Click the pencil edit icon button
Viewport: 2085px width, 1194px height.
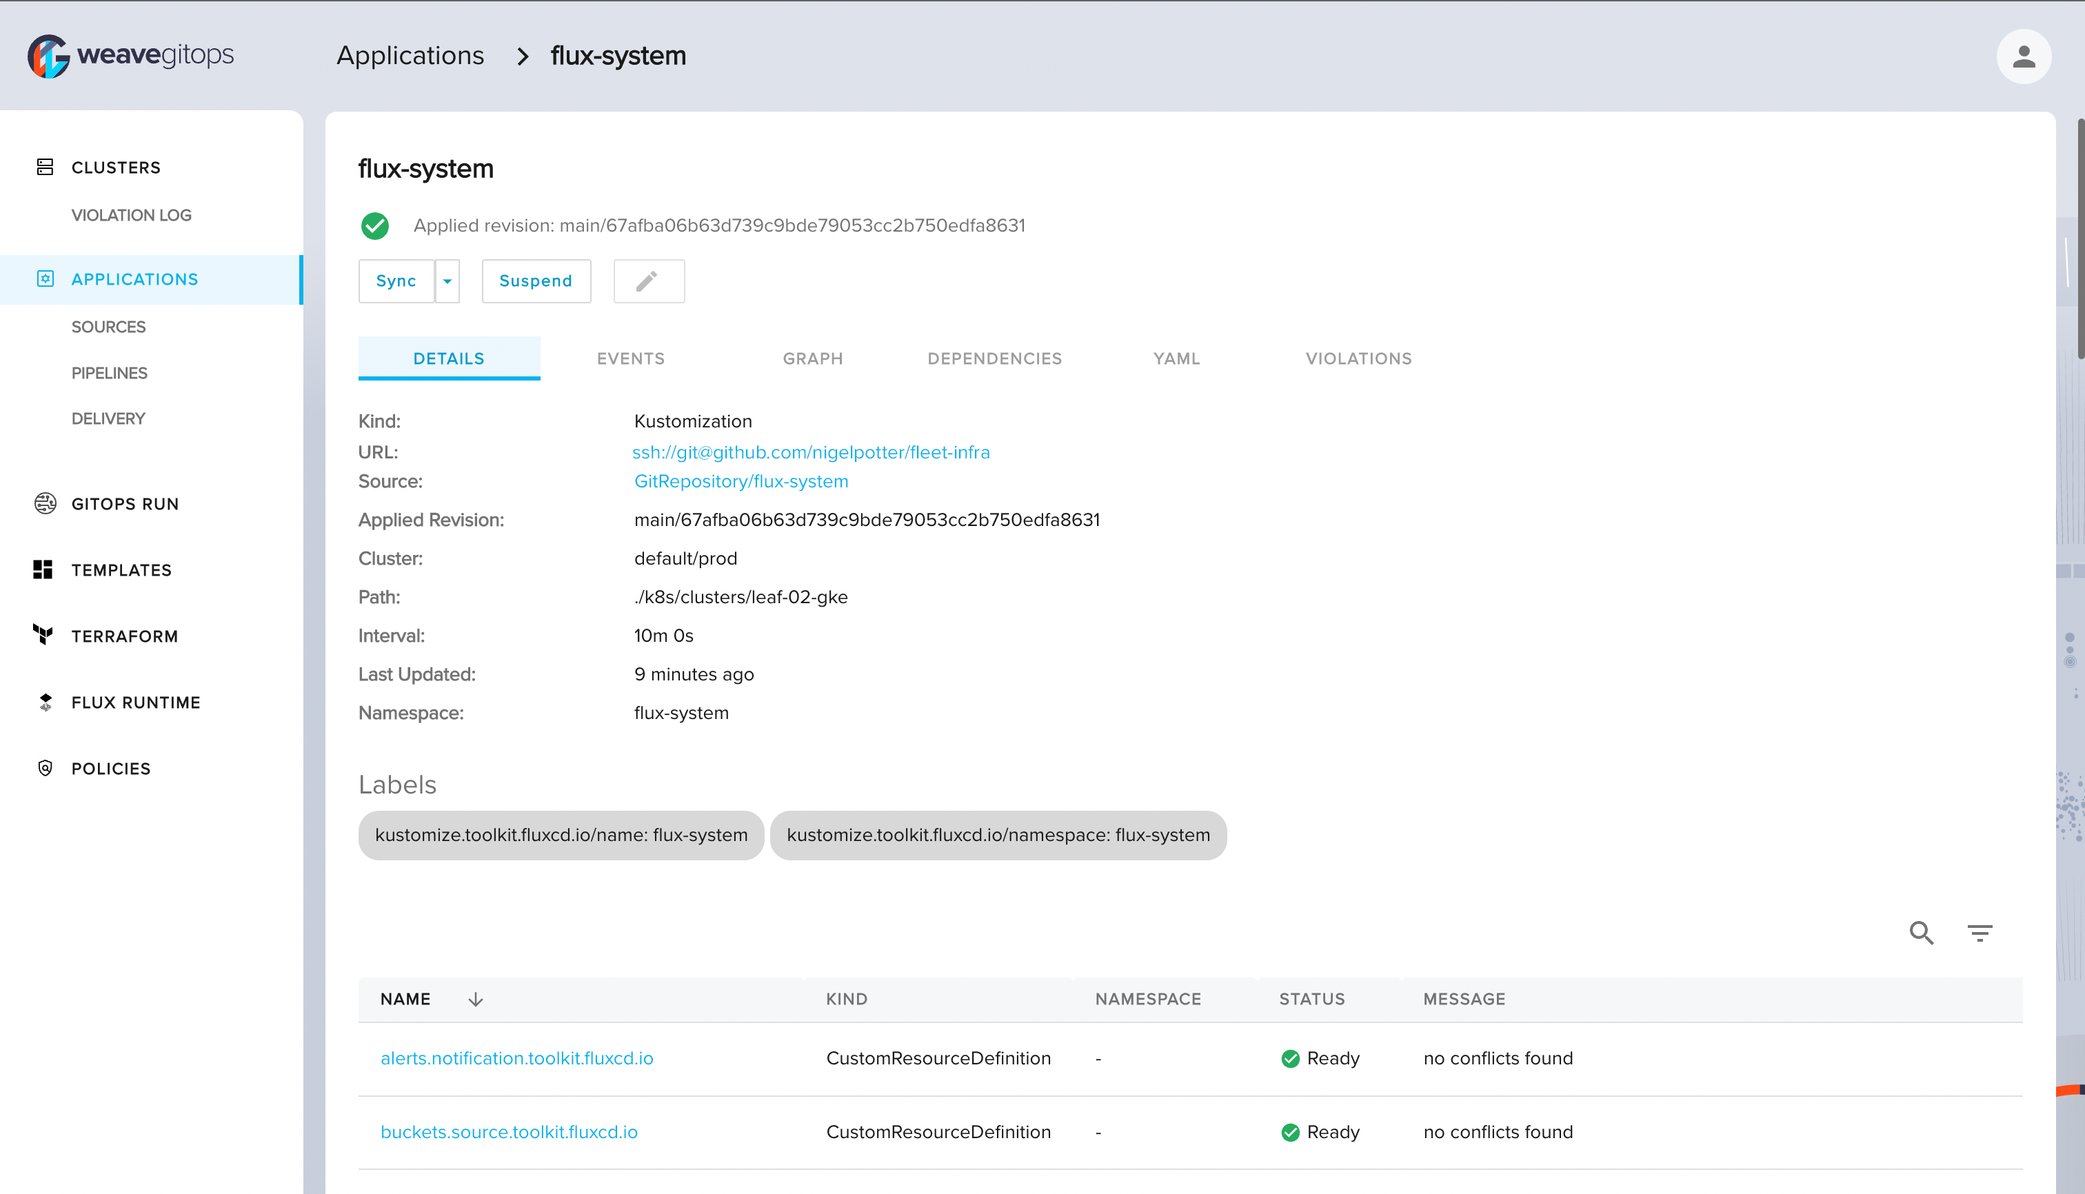click(x=648, y=281)
